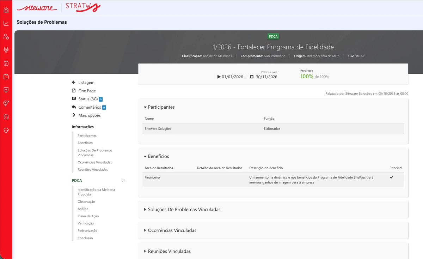
Task: Go to Ocorrências Vinculadas in side menu
Action: (x=95, y=162)
